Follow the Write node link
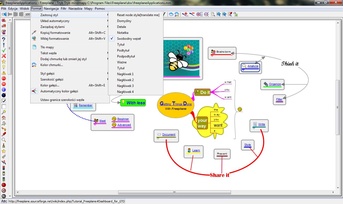343x204 pixels. click(x=262, y=124)
